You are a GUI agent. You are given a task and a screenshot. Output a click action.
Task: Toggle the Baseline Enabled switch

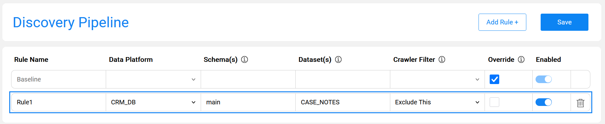544,79
